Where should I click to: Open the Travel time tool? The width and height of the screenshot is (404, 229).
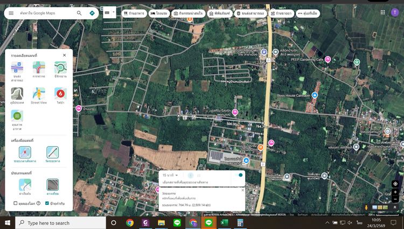25,152
